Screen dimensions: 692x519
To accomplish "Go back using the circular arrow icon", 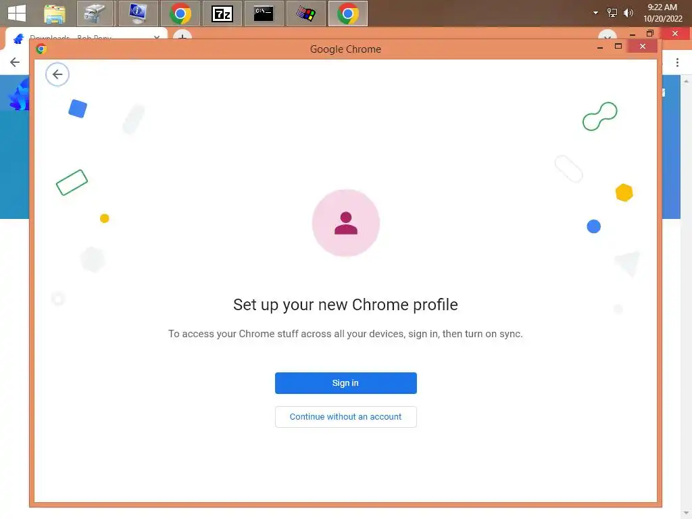I will tap(57, 74).
